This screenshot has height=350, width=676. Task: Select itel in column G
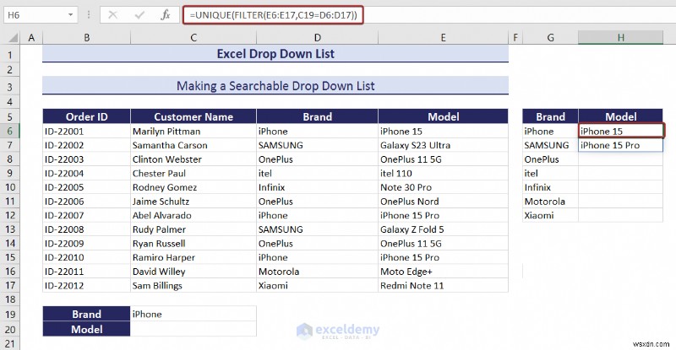(x=550, y=173)
